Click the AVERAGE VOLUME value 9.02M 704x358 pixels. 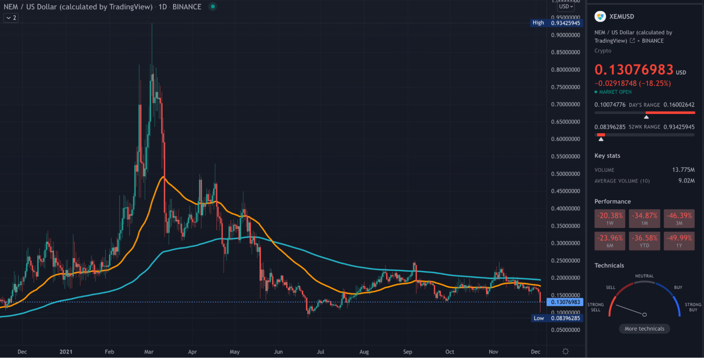(686, 181)
